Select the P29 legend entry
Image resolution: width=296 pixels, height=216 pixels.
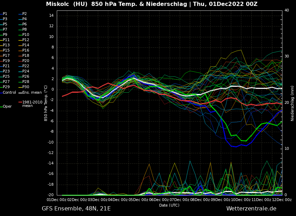click(x=6, y=87)
